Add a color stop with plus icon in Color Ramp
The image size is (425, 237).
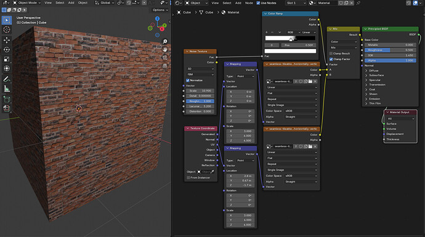coord(267,32)
